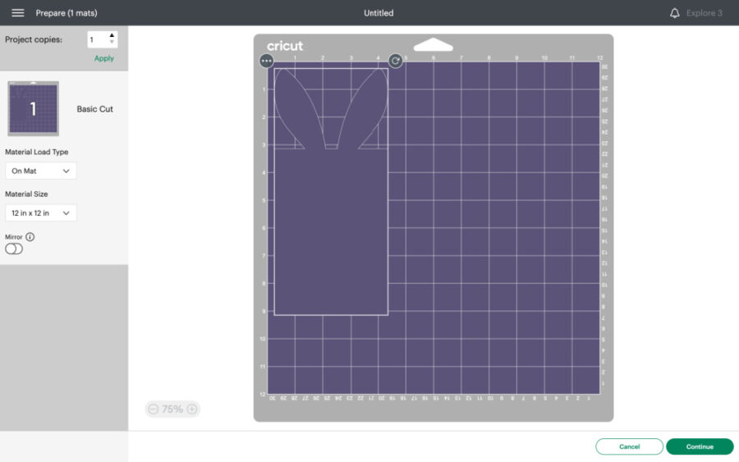This screenshot has height=462, width=739.
Task: Open the hamburger main menu
Action: pos(17,13)
